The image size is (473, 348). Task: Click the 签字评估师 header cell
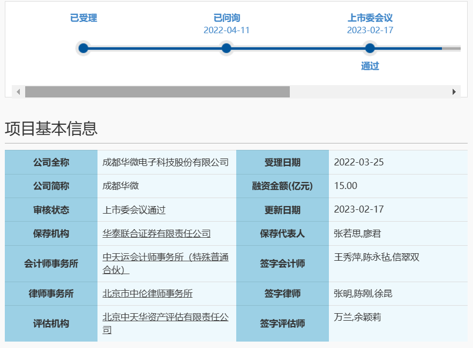(282, 323)
